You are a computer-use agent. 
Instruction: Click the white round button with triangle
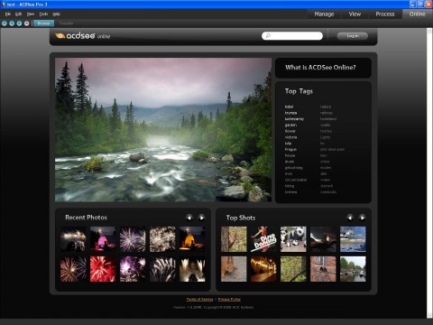(x=27, y=23)
